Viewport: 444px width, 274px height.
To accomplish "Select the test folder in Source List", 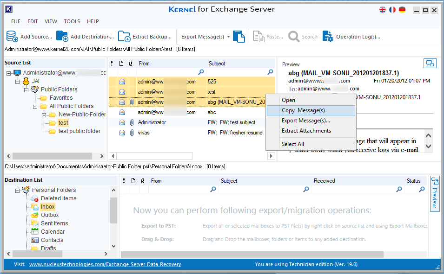I will 63,123.
